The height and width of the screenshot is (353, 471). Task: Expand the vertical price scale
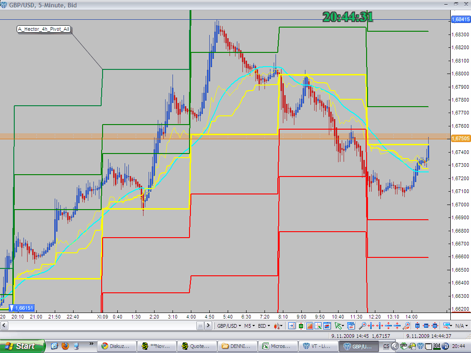click(x=388, y=326)
